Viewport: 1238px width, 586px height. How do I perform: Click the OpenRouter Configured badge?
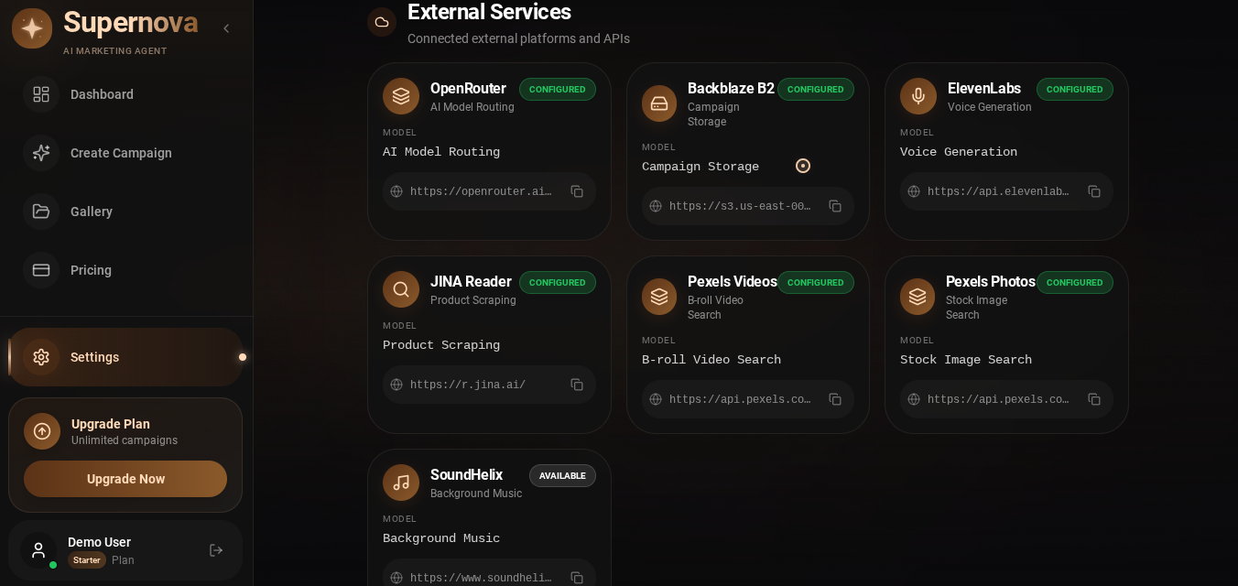(x=558, y=89)
